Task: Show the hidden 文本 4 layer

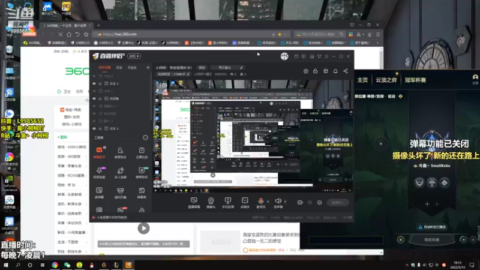Action: coord(94,76)
